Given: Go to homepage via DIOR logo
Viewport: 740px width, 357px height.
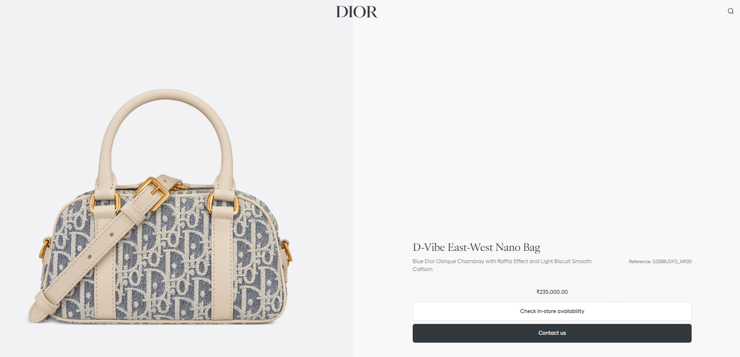Looking at the screenshot, I should 356,12.
